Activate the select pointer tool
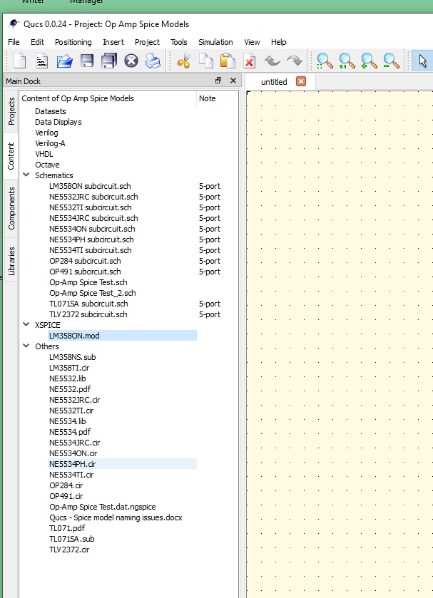The image size is (433, 598). pyautogui.click(x=422, y=61)
